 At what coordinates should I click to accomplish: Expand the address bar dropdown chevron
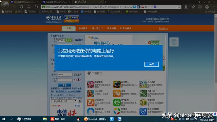[151, 7]
